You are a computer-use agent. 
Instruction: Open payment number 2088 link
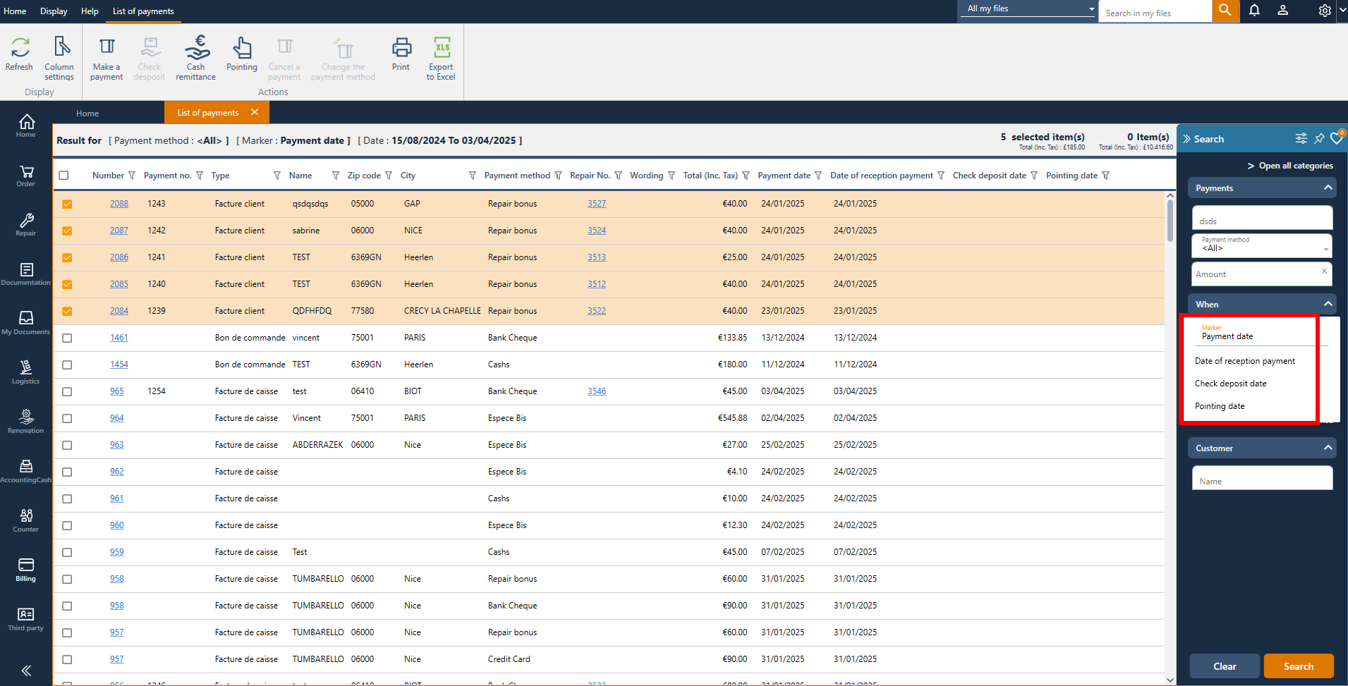[119, 204]
